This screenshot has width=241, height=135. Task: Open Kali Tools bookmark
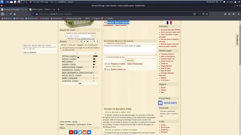point(18,18)
